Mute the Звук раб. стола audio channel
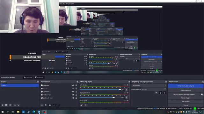The image size is (204, 114). click(x=122, y=98)
